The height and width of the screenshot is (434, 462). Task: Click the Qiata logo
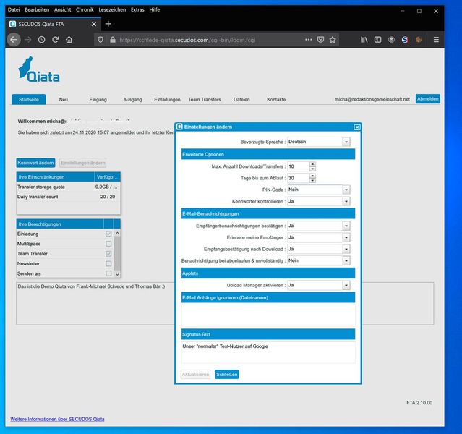pos(38,69)
